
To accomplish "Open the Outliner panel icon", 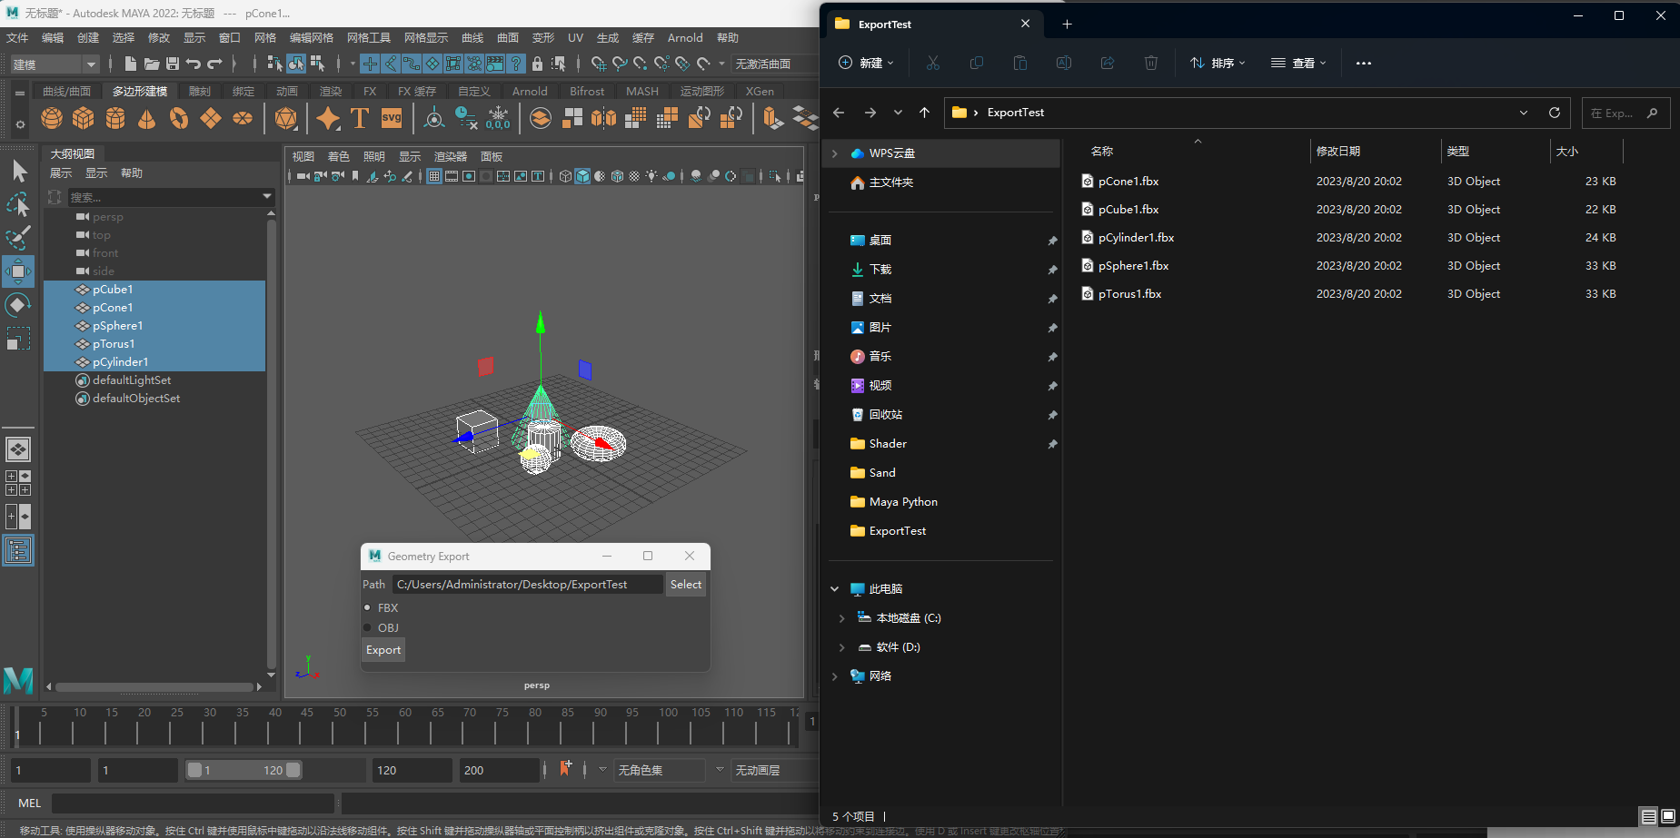I will click(18, 549).
